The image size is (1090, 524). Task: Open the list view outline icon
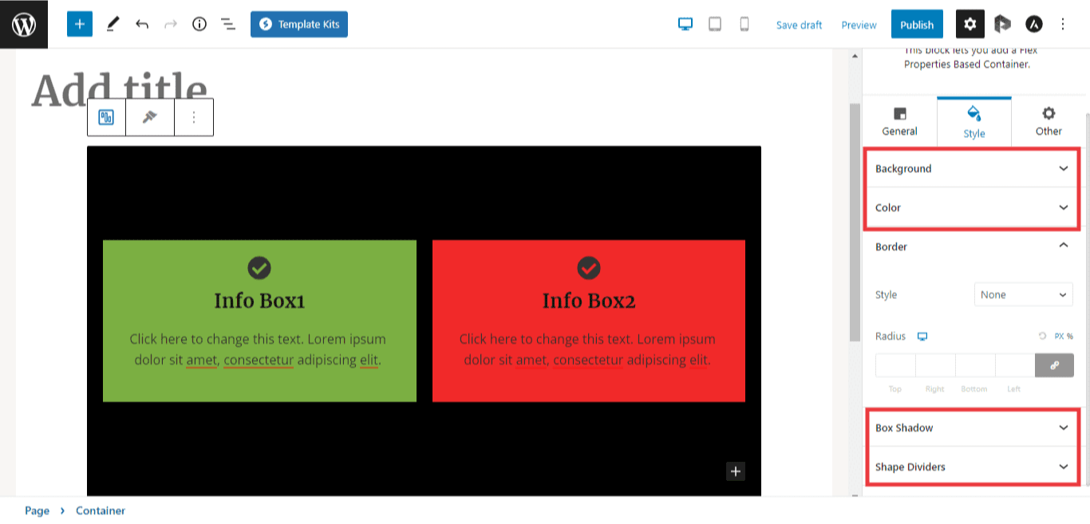point(228,25)
